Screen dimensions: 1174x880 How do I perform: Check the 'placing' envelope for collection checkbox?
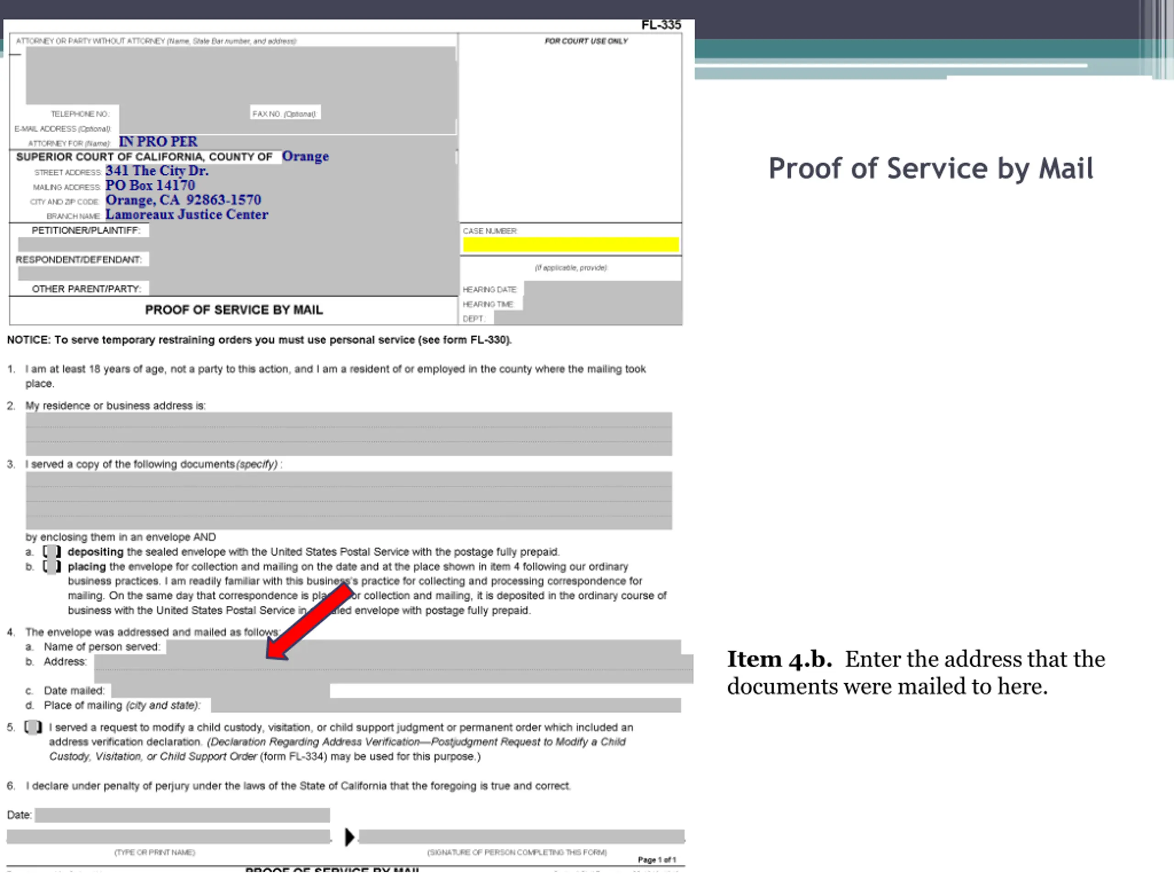pyautogui.click(x=51, y=566)
